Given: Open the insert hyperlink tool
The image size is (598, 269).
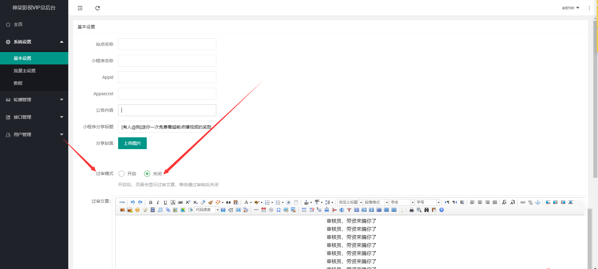Looking at the screenshot, I should [x=523, y=202].
